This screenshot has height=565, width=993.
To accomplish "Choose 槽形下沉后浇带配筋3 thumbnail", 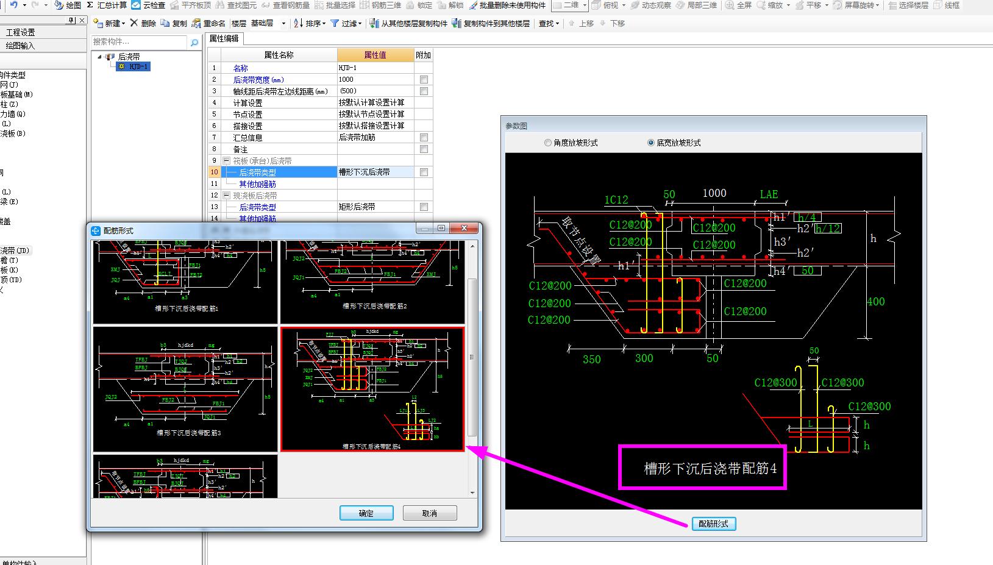I will [186, 389].
